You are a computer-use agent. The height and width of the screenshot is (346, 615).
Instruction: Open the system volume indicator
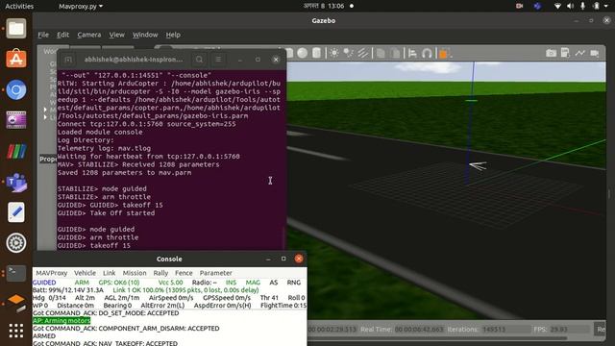pyautogui.click(x=570, y=6)
